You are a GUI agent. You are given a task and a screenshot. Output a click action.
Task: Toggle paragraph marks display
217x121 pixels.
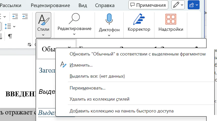(x=10, y=36)
